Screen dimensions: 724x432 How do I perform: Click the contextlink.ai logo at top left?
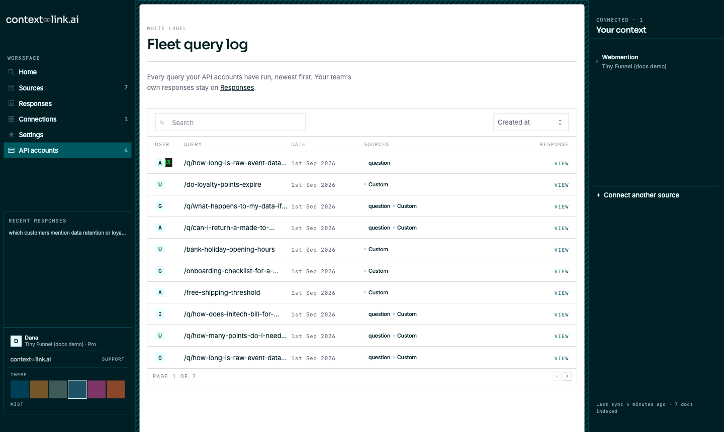42,20
